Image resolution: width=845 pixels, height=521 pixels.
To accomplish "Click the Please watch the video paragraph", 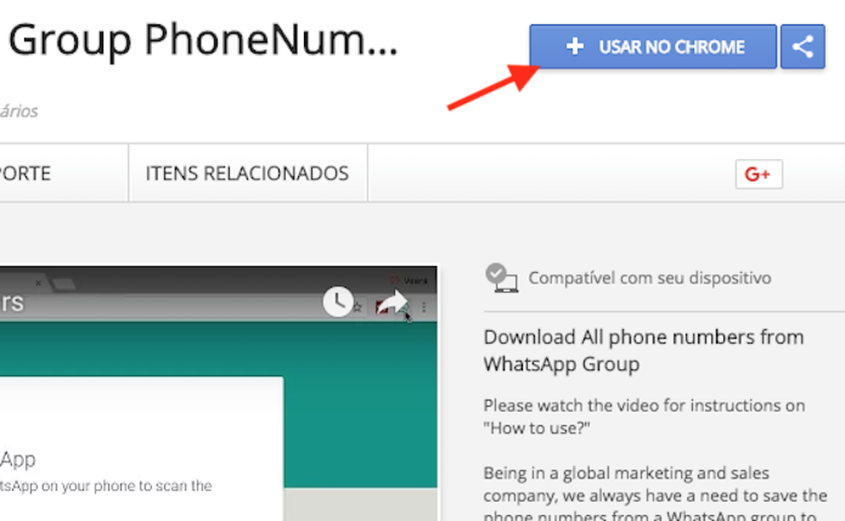I will tap(644, 416).
